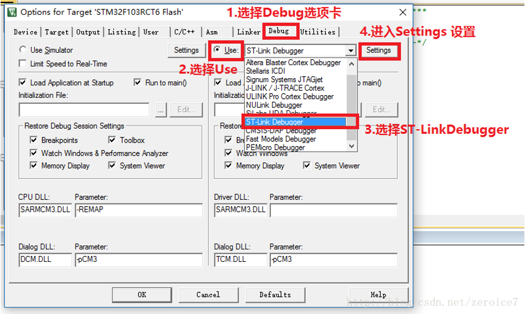Click left Dialog Parameter field -pCM3

pyautogui.click(x=139, y=259)
